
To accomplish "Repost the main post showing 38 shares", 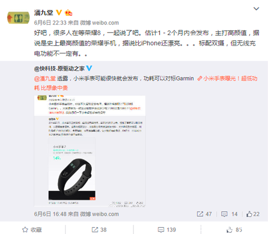I will tap(99, 230).
